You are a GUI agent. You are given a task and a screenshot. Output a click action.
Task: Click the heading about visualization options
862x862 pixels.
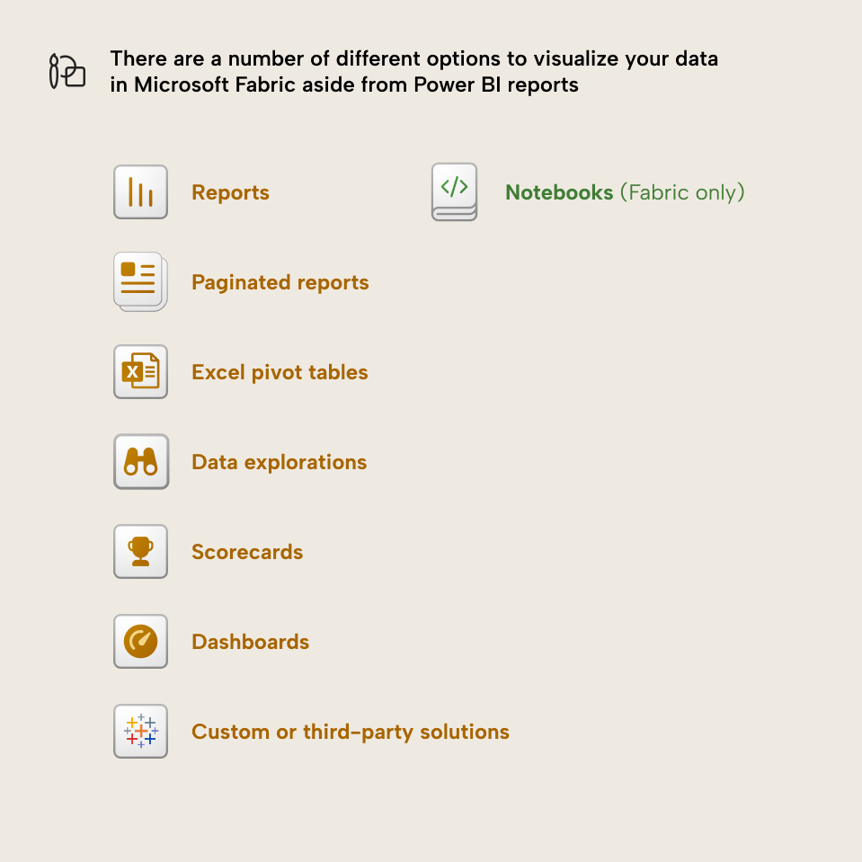414,72
